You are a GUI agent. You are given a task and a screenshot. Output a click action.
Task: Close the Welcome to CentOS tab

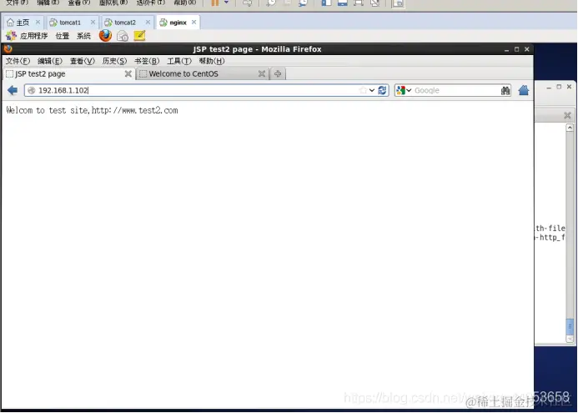pos(262,74)
